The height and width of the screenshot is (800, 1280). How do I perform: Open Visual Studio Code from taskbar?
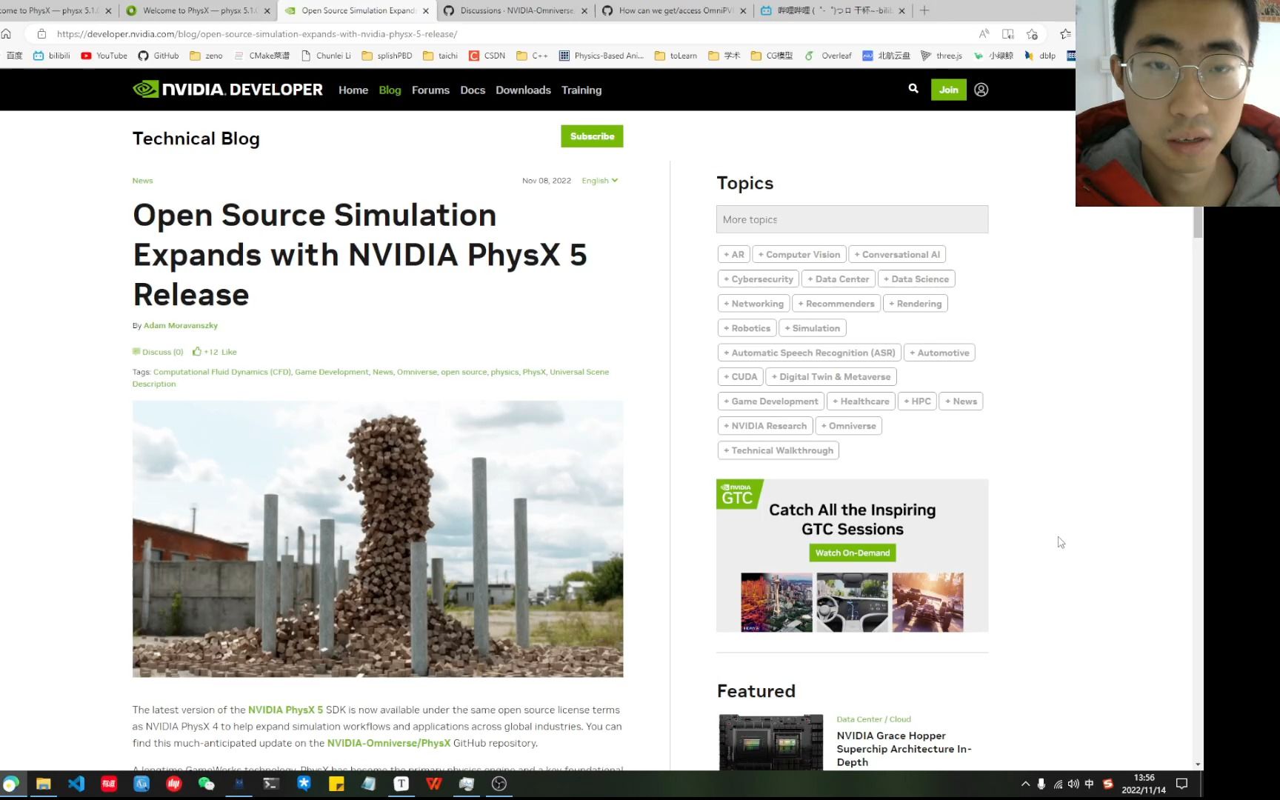[x=76, y=784]
